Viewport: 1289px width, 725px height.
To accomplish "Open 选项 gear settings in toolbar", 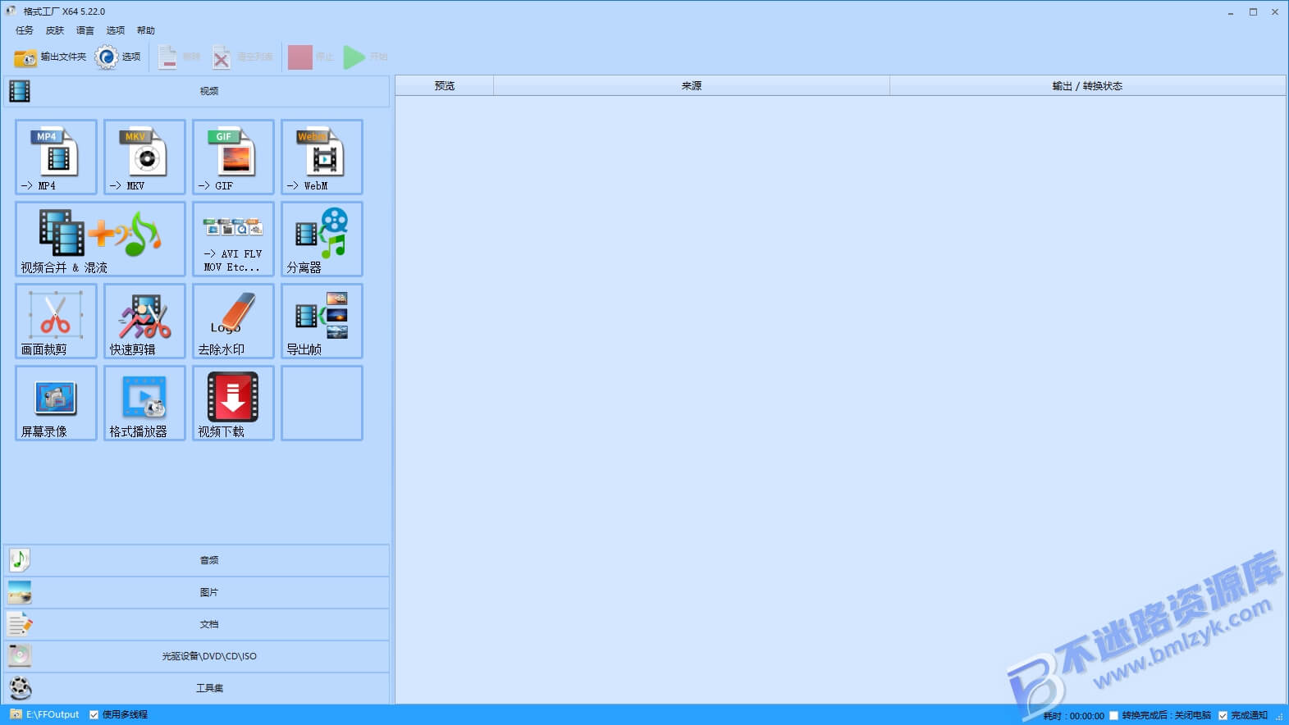I will coord(117,57).
